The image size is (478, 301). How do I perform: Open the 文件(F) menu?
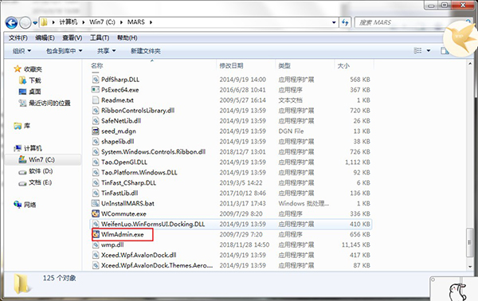(18, 37)
